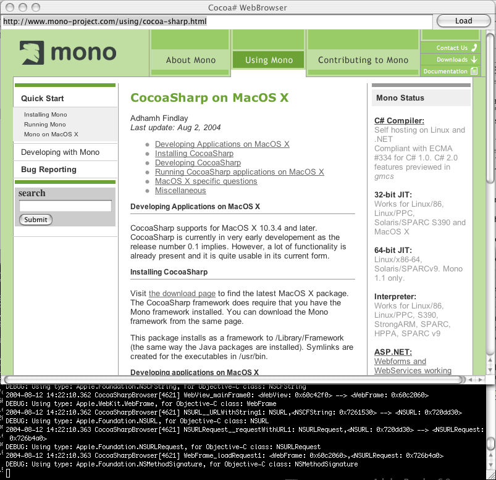Click the Developing Applications on MacOS X section heading
Viewport: 496px width, 480px height.
(x=195, y=207)
